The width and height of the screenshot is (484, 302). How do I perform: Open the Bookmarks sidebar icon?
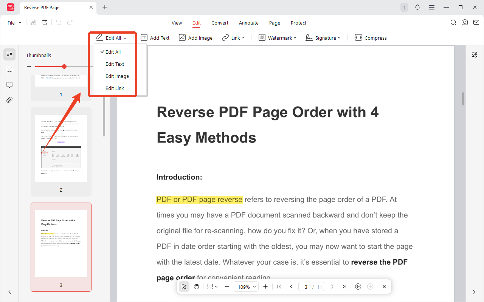click(x=9, y=70)
